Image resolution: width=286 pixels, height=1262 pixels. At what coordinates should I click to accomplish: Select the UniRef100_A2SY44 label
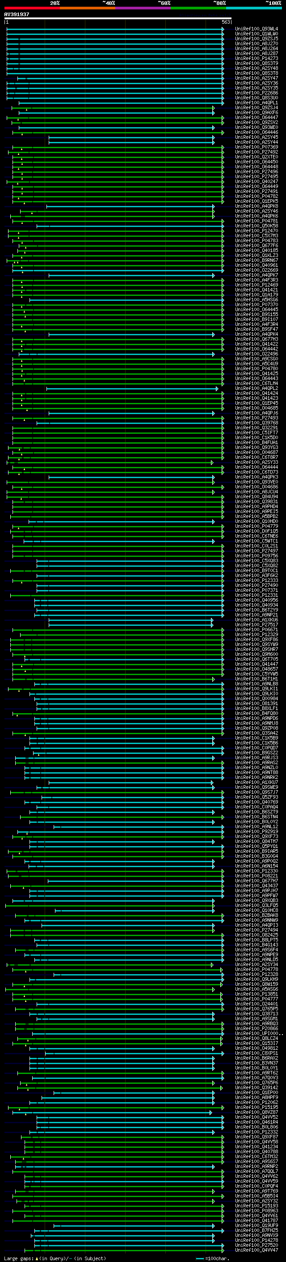[256, 142]
